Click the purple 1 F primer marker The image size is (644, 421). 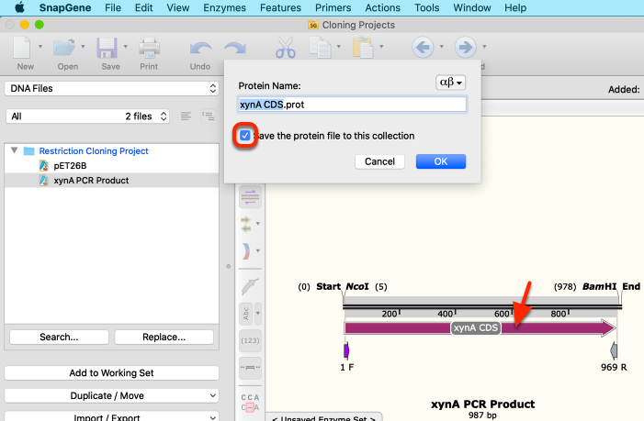coord(346,351)
